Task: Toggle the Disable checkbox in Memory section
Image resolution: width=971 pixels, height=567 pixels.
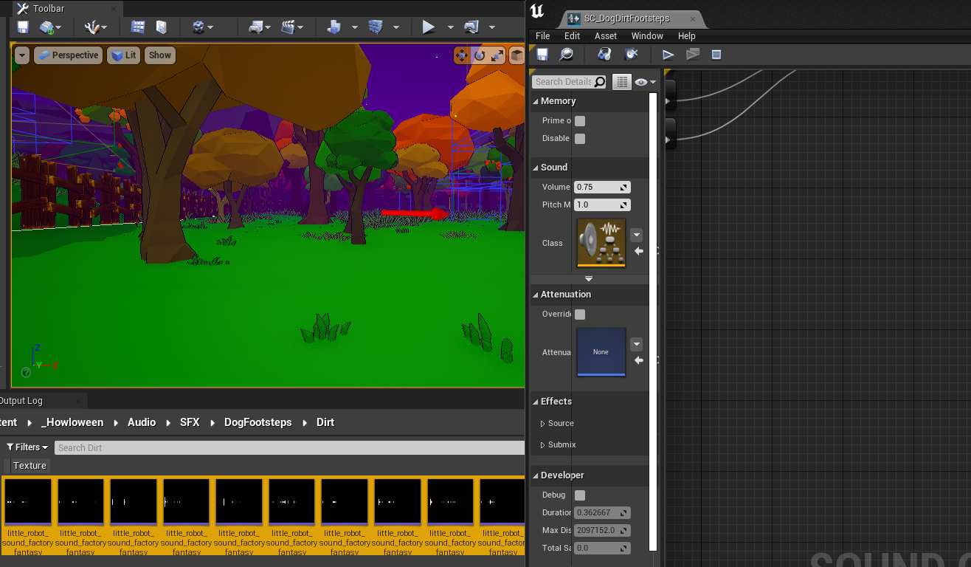Action: 579,138
